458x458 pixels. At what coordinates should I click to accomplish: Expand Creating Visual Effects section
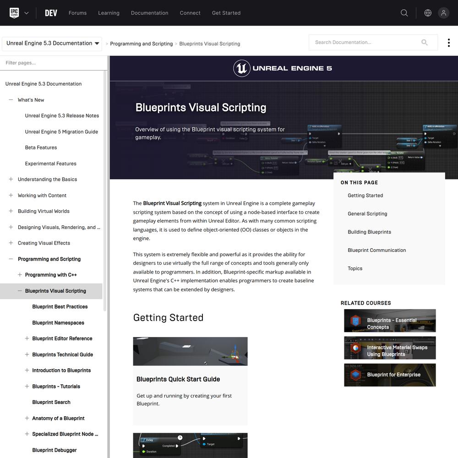11,243
